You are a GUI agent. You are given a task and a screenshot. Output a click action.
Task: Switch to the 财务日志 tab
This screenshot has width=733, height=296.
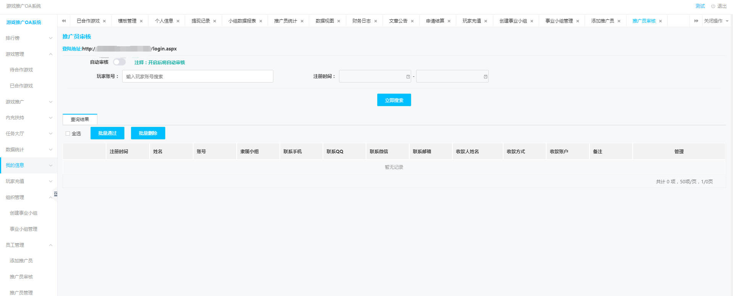coord(361,21)
